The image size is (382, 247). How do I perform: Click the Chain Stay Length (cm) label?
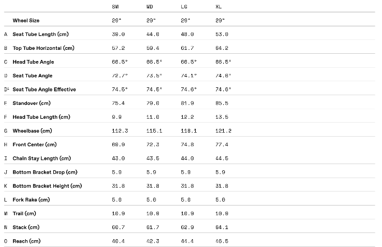(x=42, y=159)
